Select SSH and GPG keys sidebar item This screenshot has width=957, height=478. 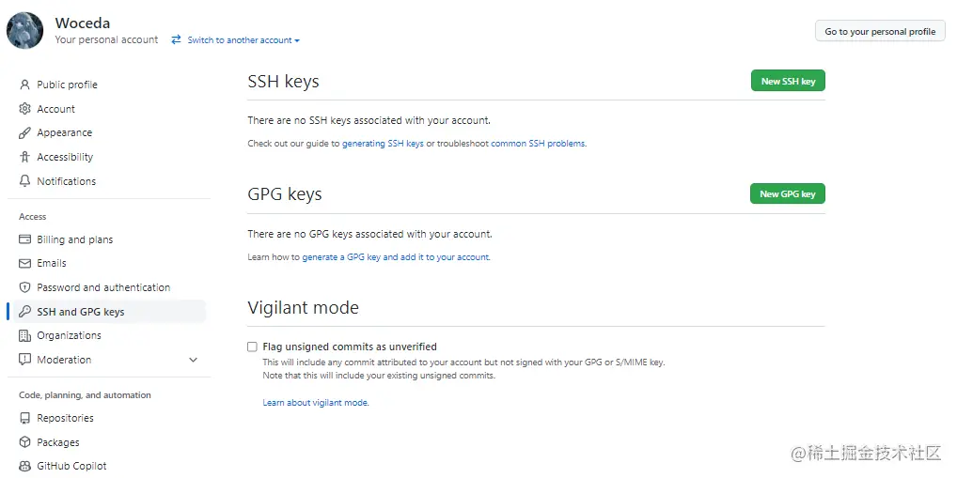[x=80, y=312]
